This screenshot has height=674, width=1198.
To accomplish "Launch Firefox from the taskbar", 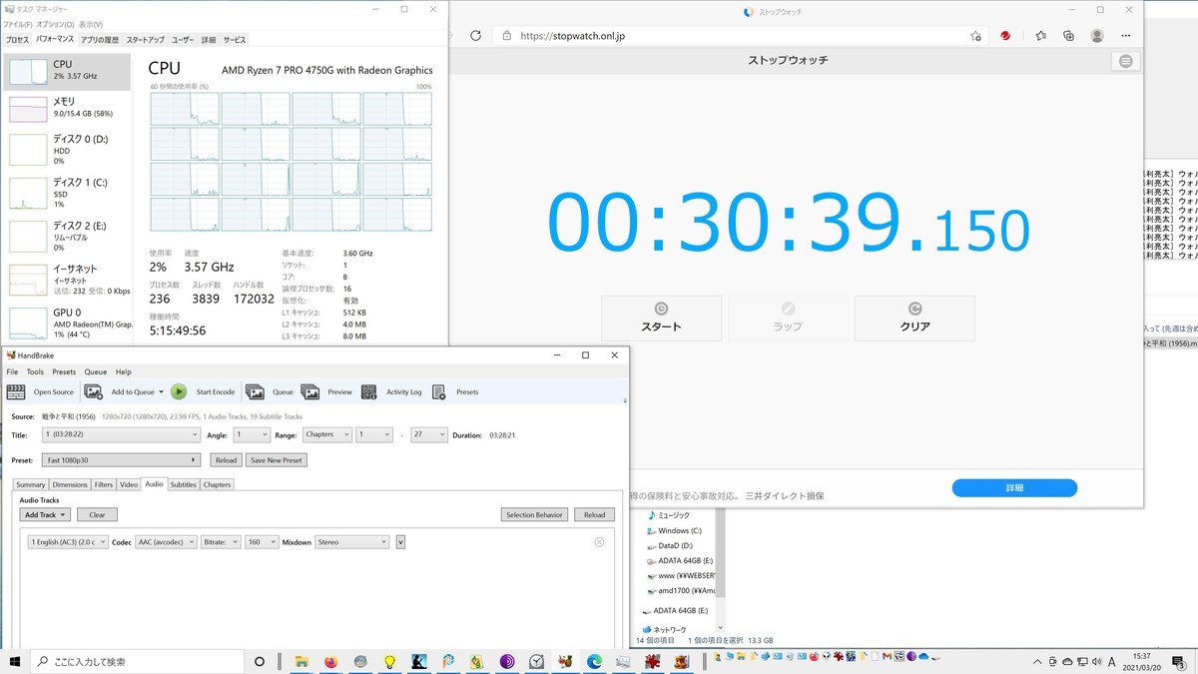I will tap(331, 661).
